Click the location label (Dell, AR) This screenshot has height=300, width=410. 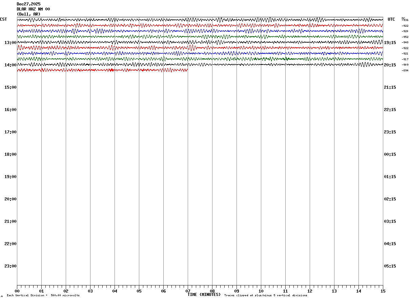click(x=28, y=14)
